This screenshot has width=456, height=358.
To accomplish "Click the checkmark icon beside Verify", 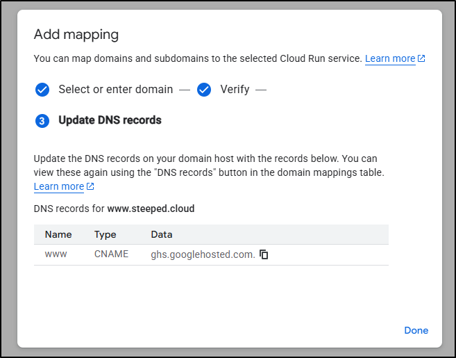I will pos(204,90).
